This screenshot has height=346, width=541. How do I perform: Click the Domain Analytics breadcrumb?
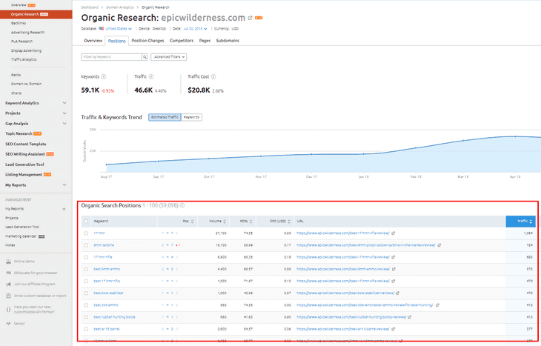pyautogui.click(x=120, y=7)
